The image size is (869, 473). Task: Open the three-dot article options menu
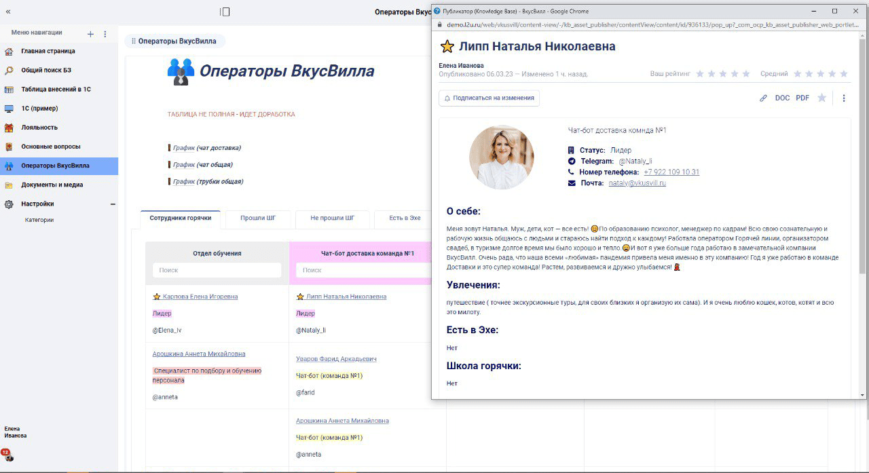844,98
